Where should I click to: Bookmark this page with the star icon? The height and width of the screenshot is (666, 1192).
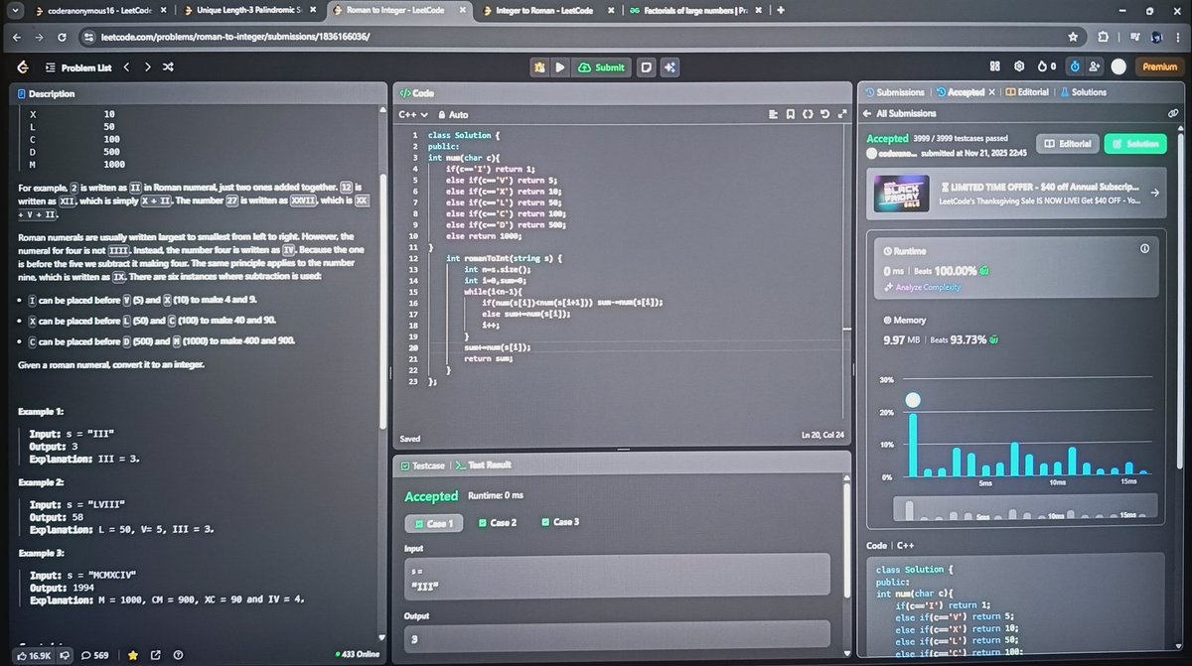[1072, 36]
